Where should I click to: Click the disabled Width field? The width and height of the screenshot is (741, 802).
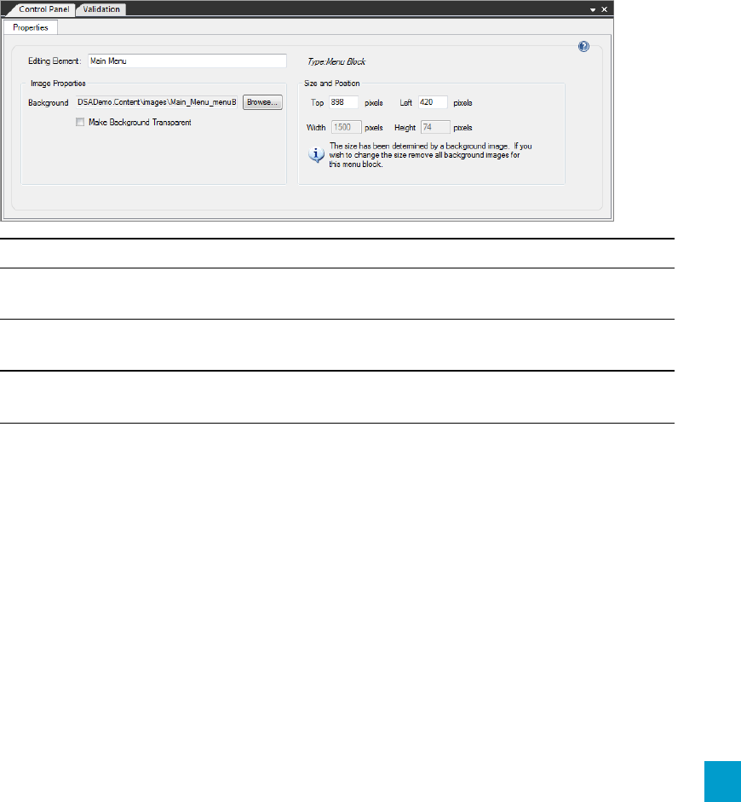coord(347,127)
